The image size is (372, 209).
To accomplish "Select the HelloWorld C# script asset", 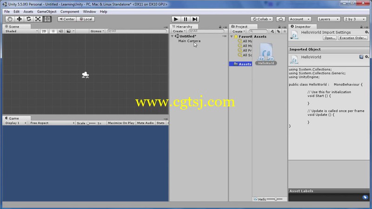I will point(266,54).
